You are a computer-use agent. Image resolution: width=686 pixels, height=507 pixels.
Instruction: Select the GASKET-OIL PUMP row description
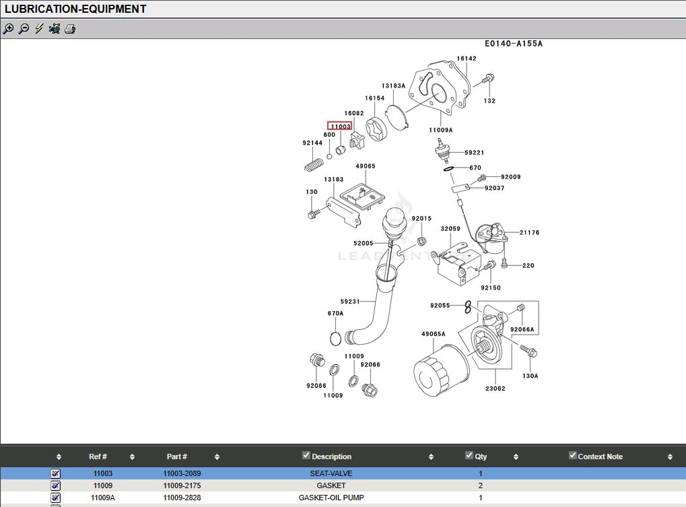point(331,498)
